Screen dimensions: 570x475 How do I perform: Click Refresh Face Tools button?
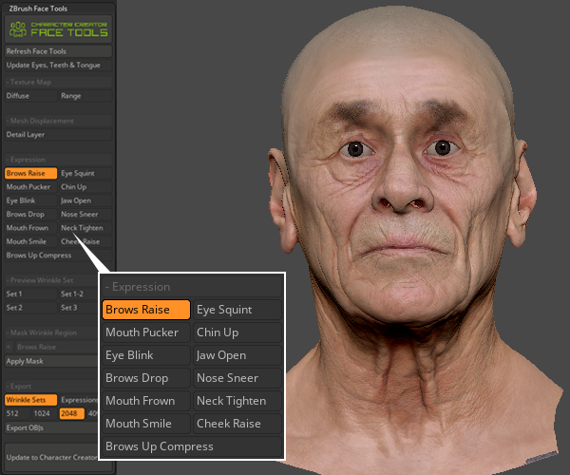click(x=59, y=51)
